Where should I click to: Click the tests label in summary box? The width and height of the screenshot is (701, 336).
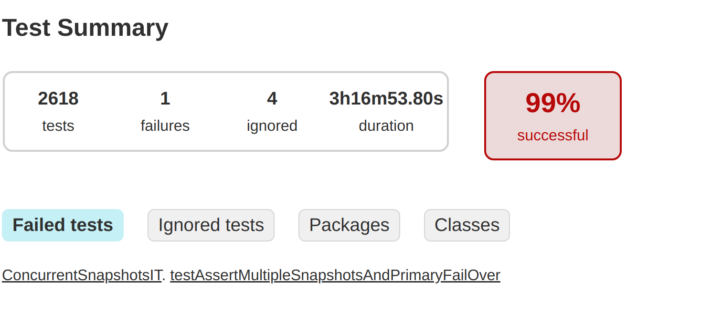click(58, 126)
